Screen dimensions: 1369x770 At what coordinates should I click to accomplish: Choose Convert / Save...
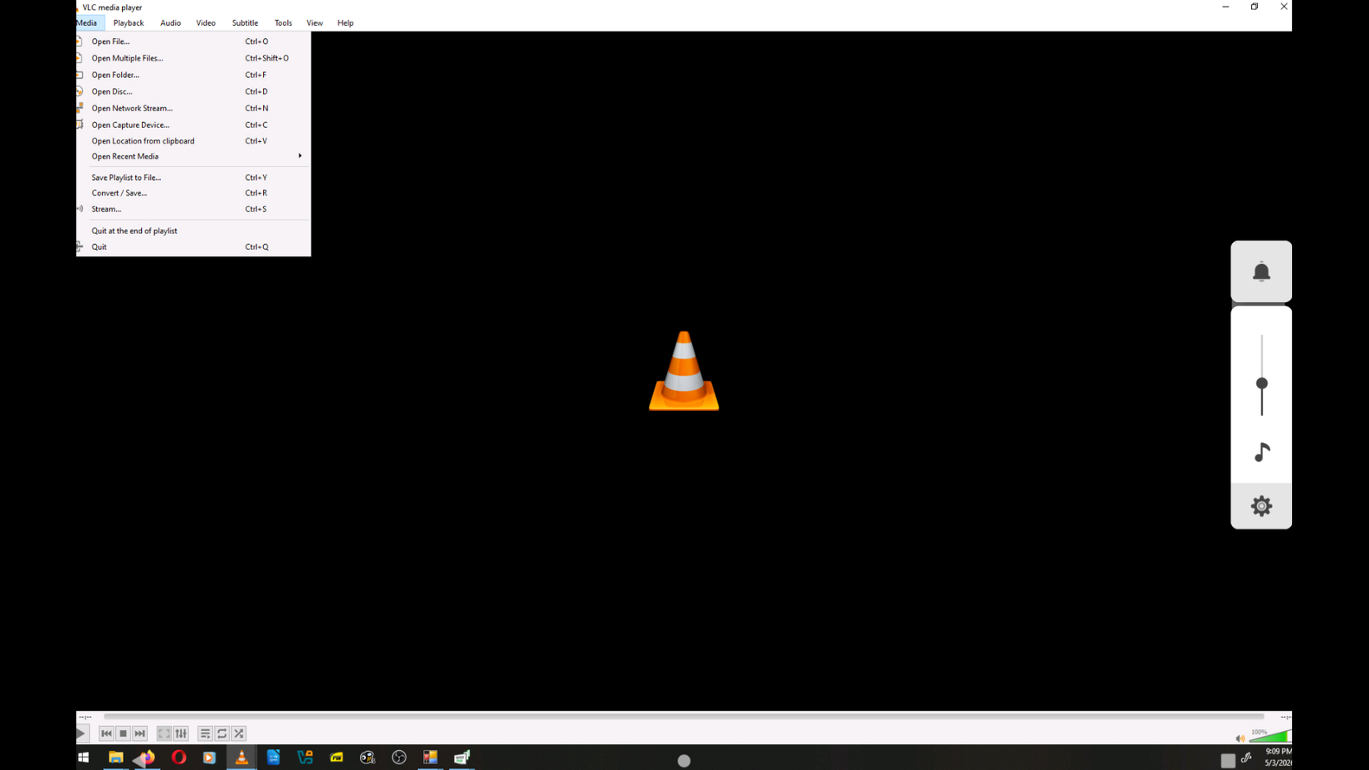click(x=193, y=192)
